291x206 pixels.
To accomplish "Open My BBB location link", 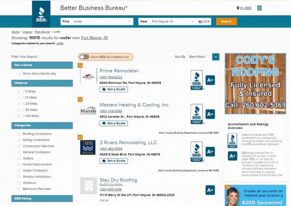I will [x=244, y=8].
